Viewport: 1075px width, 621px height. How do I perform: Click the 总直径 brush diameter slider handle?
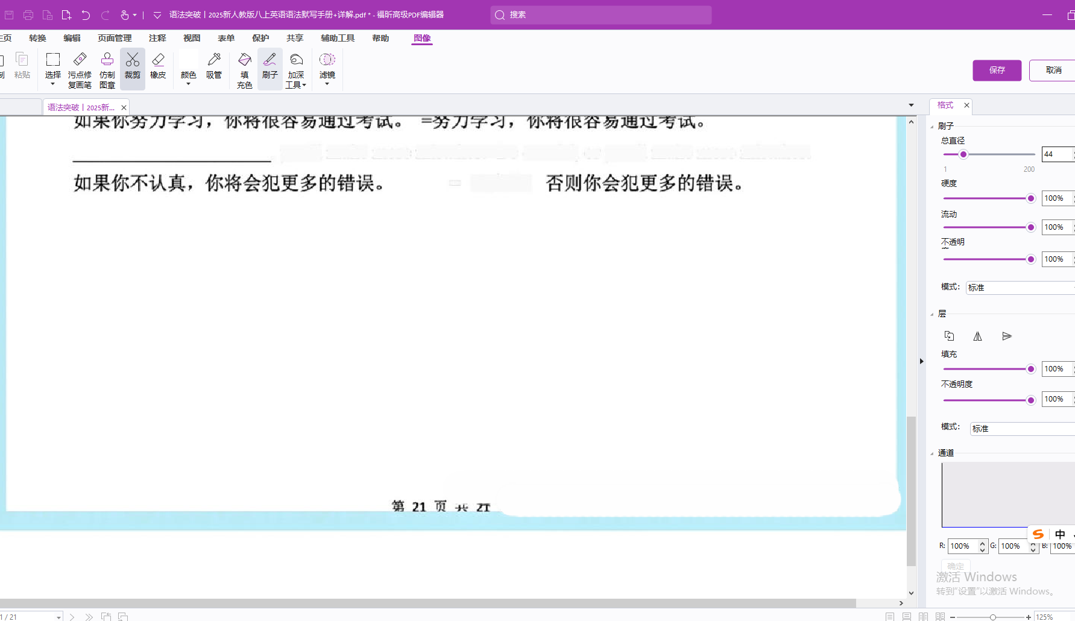(x=963, y=154)
